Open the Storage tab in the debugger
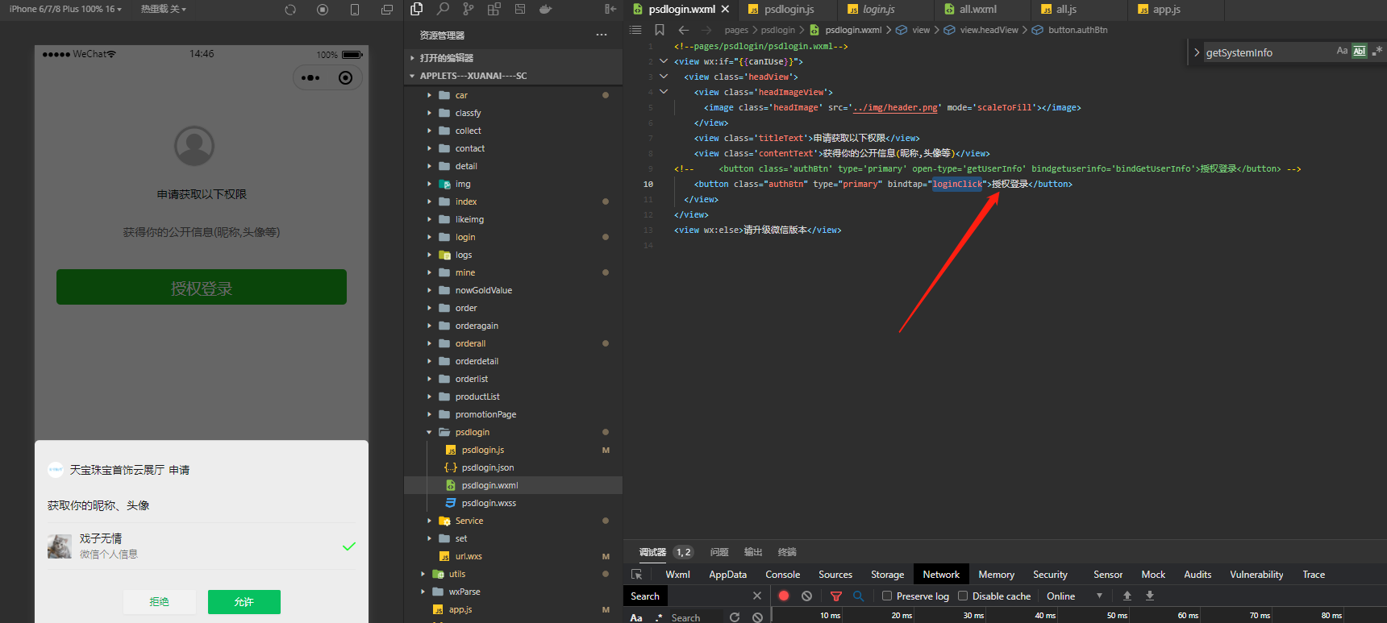Viewport: 1387px width, 623px height. click(x=887, y=575)
